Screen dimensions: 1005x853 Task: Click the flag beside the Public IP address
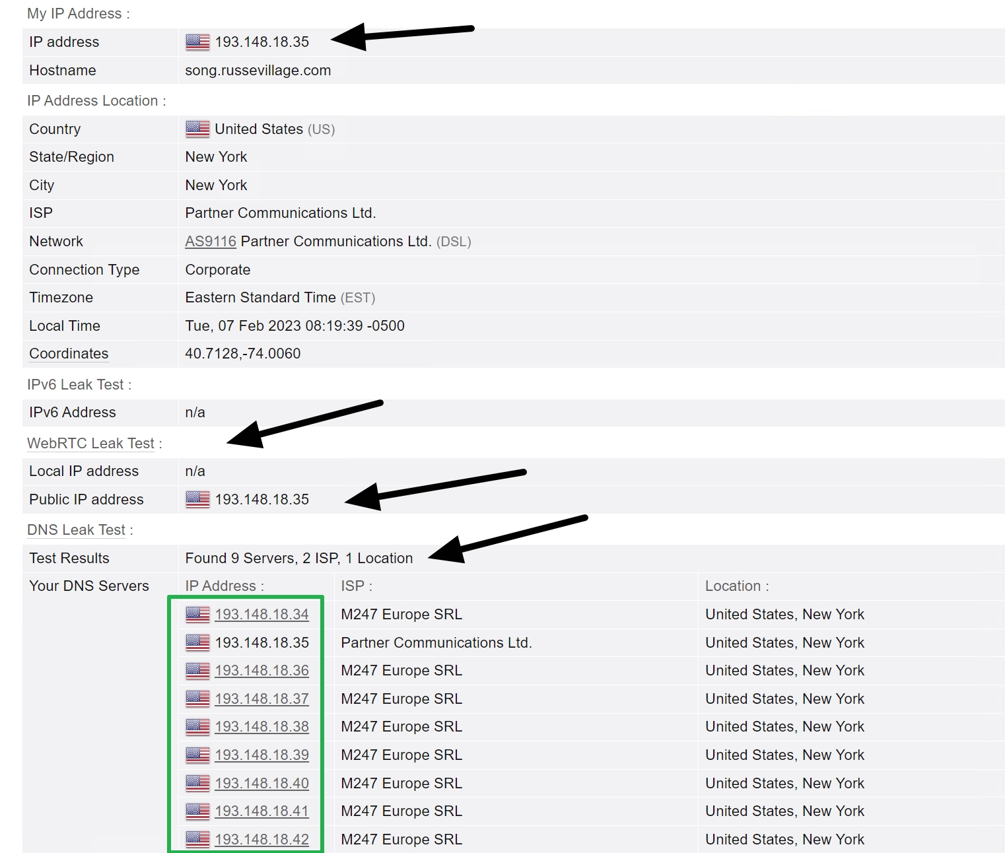click(x=196, y=499)
